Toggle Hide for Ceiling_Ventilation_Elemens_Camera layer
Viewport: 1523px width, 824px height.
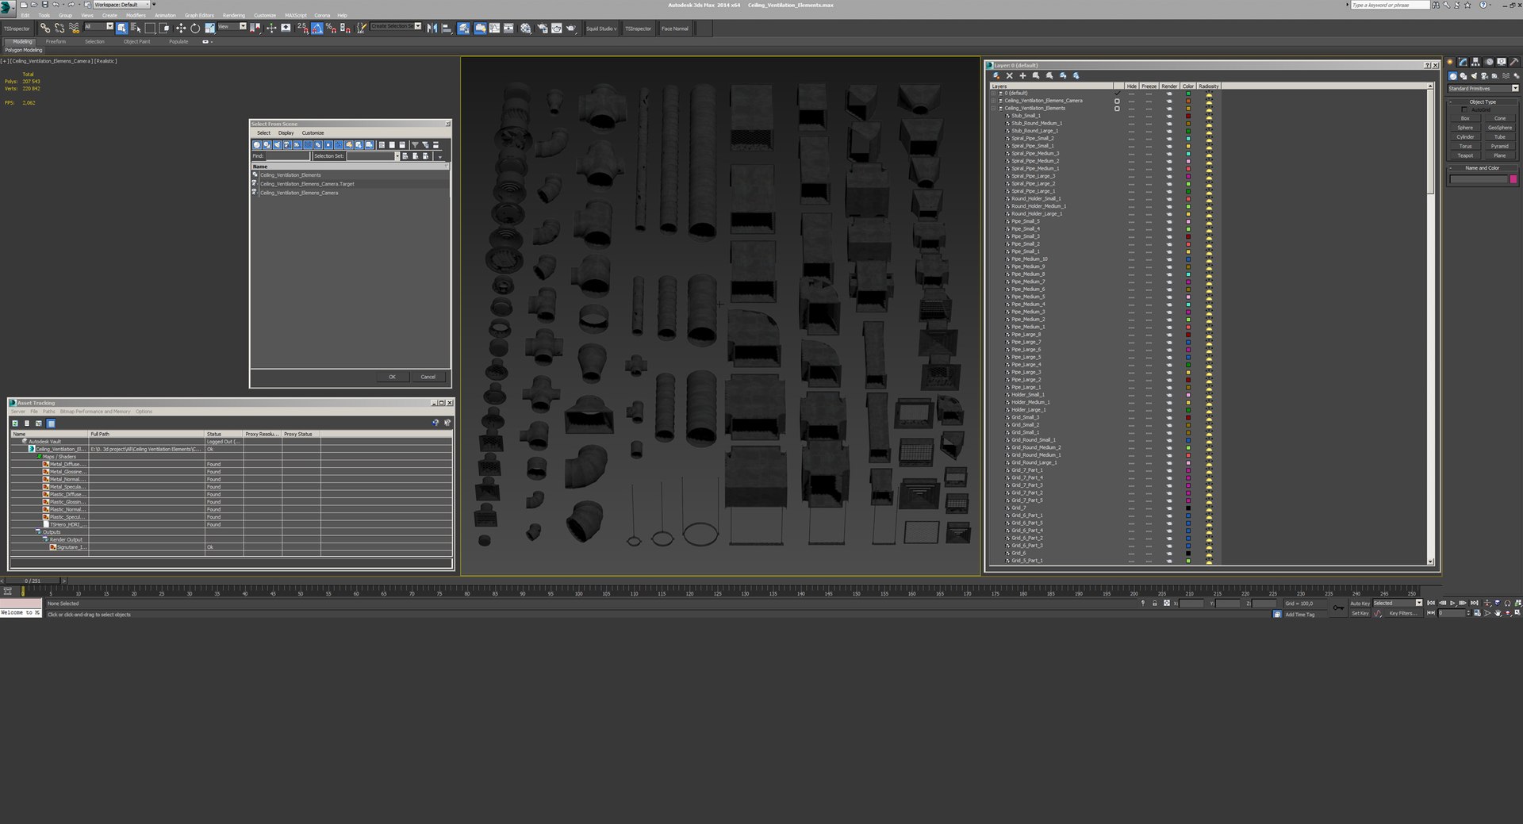1131,101
